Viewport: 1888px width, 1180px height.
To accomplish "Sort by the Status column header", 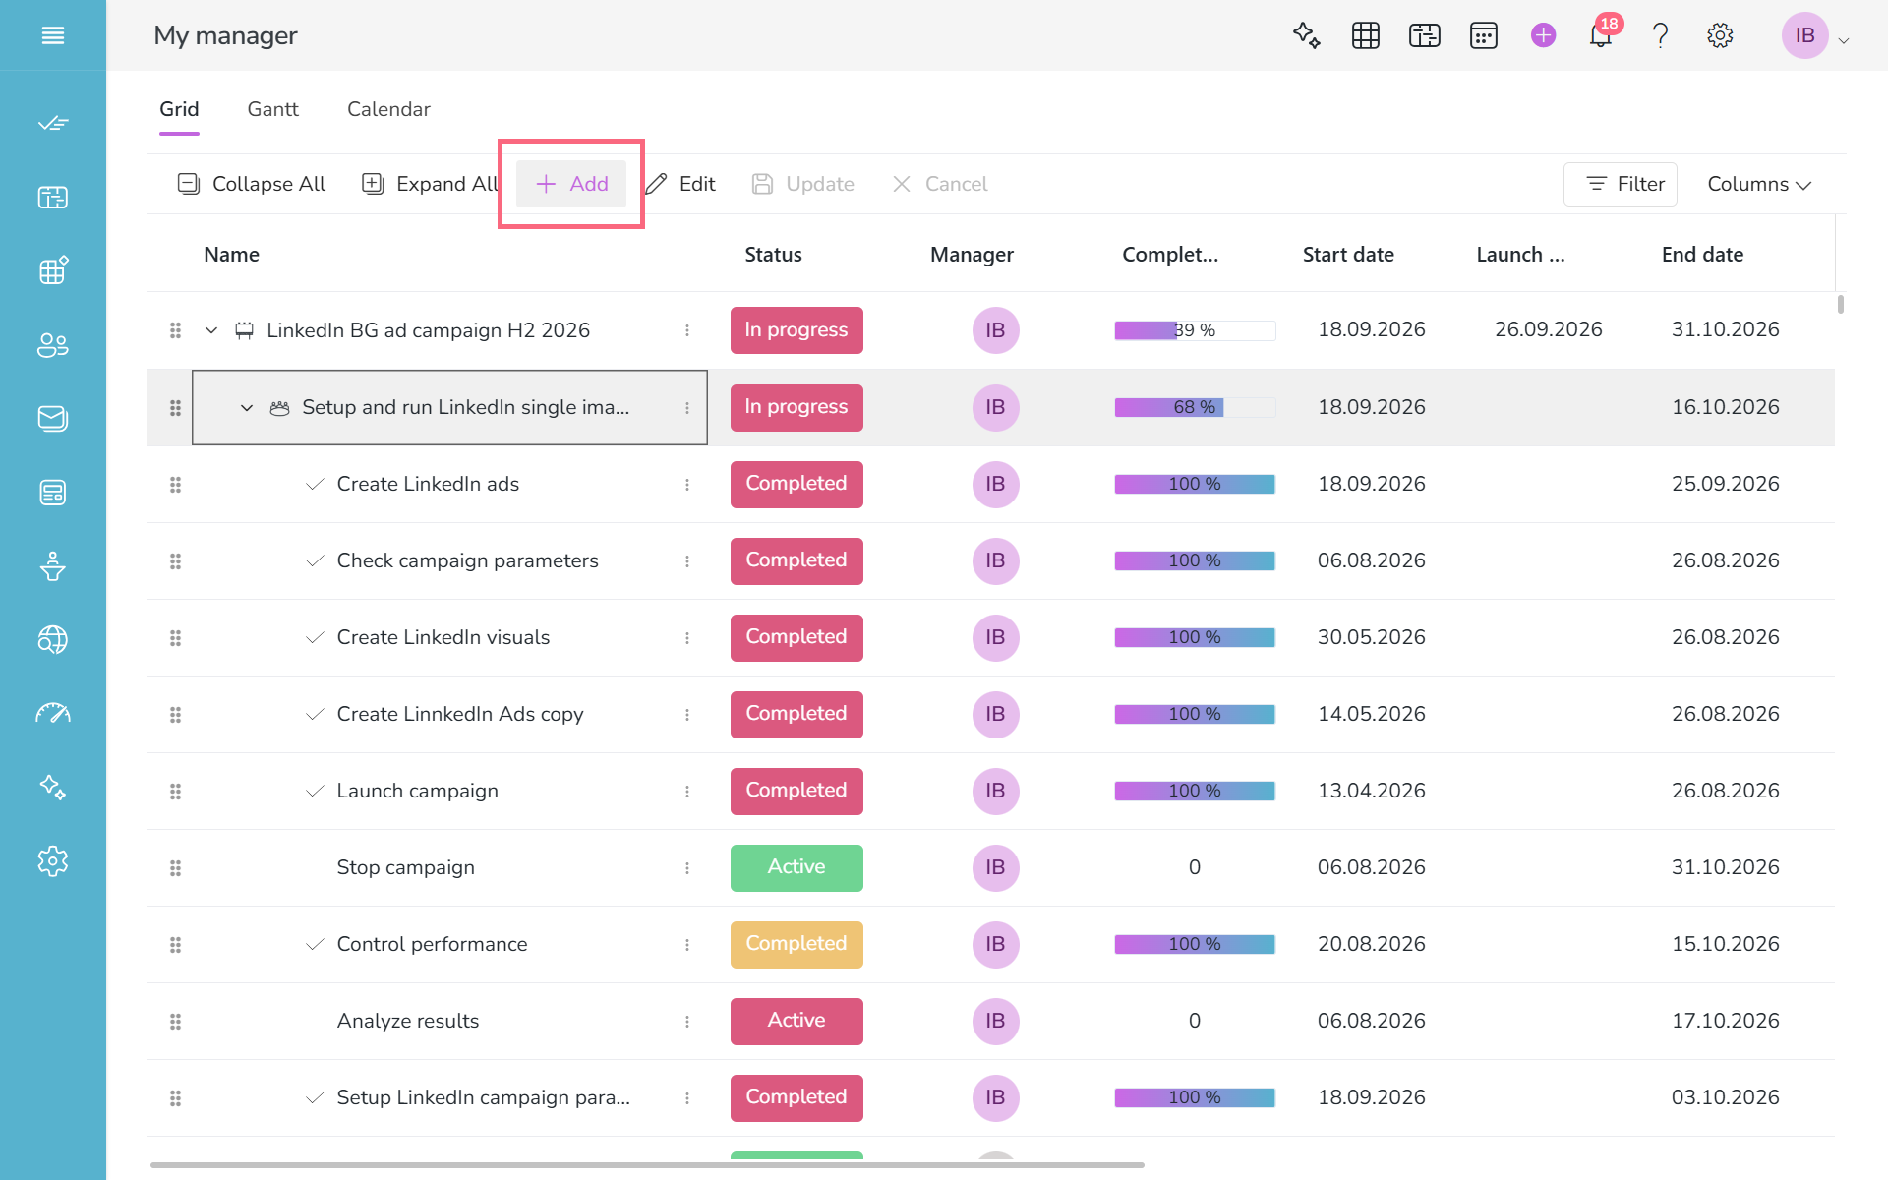I will pyautogui.click(x=773, y=255).
